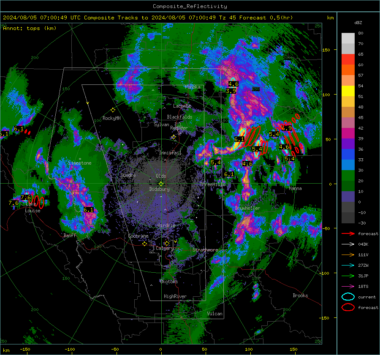Click the 80 dBZ light gray swatch
This screenshot has width=380, height=355.
click(348, 38)
